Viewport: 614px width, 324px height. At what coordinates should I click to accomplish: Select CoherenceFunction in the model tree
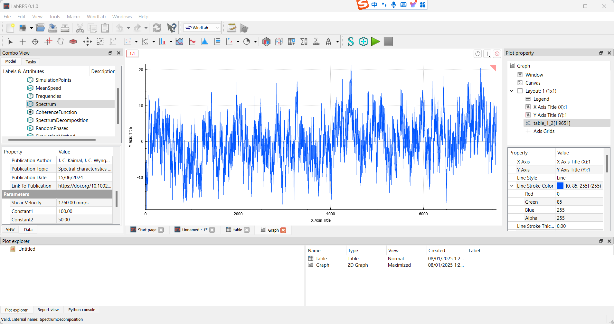click(56, 112)
